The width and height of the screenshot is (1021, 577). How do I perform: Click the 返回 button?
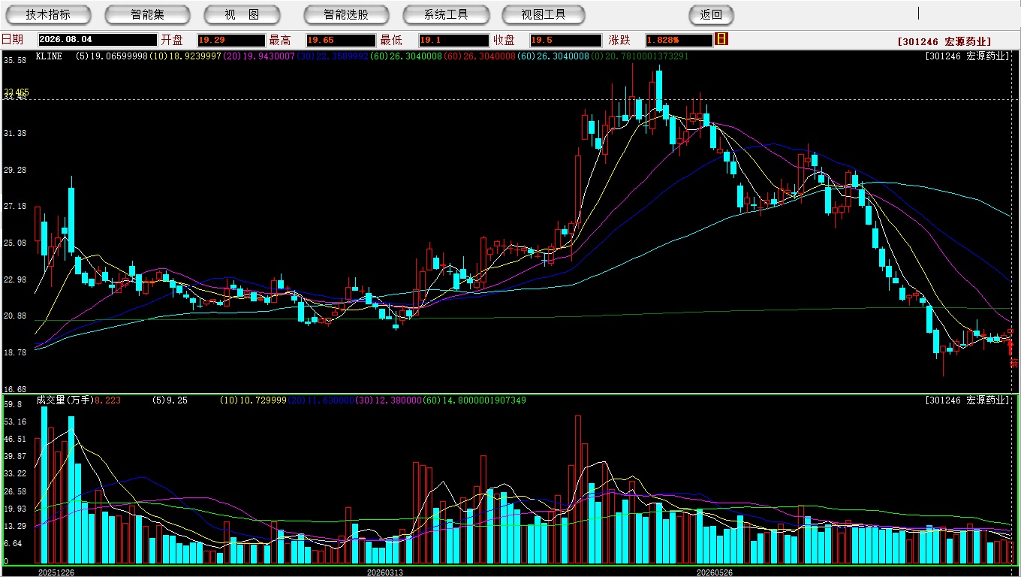(711, 14)
